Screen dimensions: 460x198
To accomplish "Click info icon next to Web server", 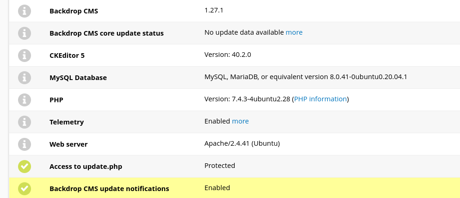I will pyautogui.click(x=25, y=144).
